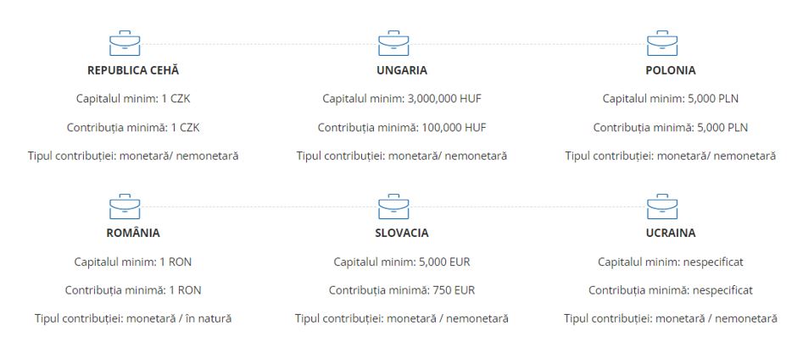Click the briefcase icon above Ucraina
The height and width of the screenshot is (347, 803).
coord(662,207)
